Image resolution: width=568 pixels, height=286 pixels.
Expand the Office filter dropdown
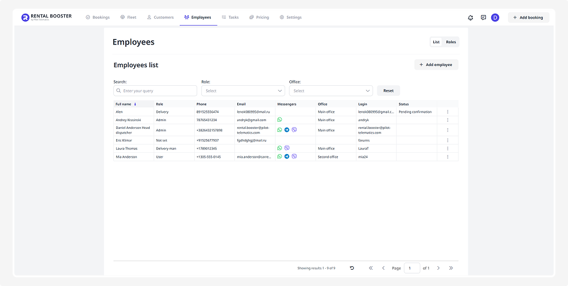331,91
